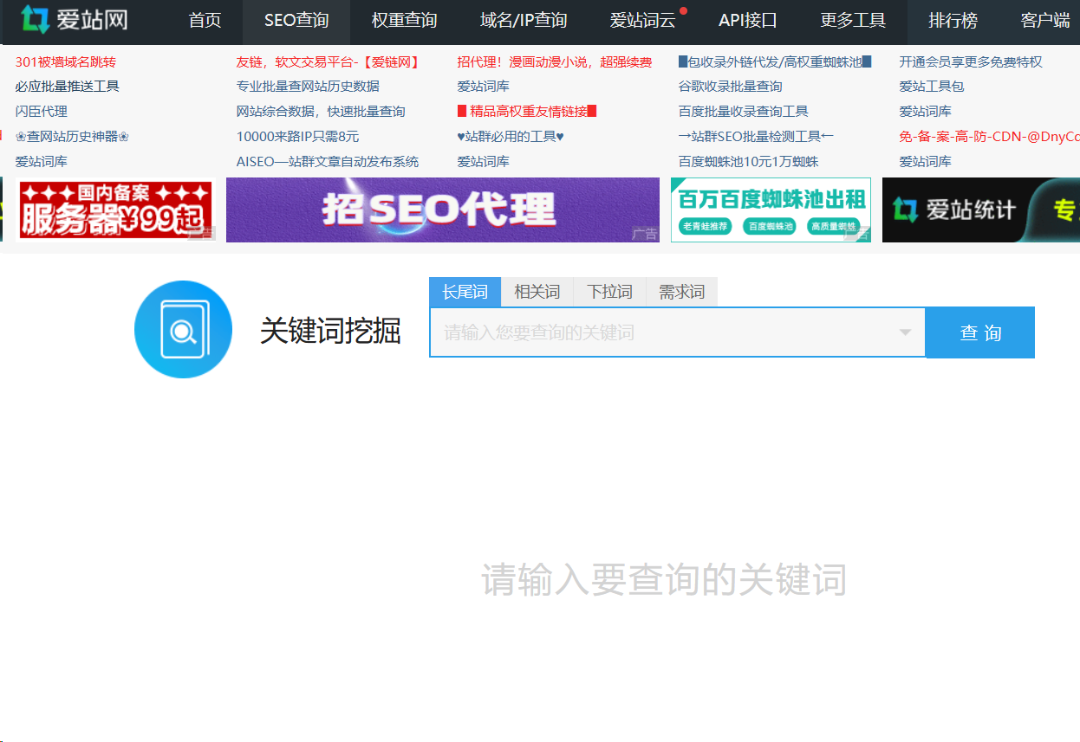Viewport: 1080px width, 742px height.
Task: Open the 爱站统计 banner ad
Action: click(x=981, y=210)
